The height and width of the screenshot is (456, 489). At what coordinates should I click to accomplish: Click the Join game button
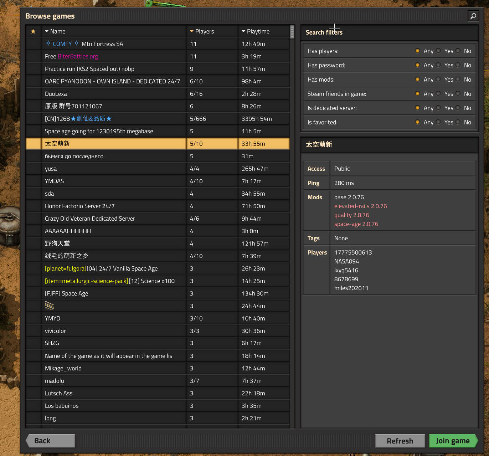point(453,441)
